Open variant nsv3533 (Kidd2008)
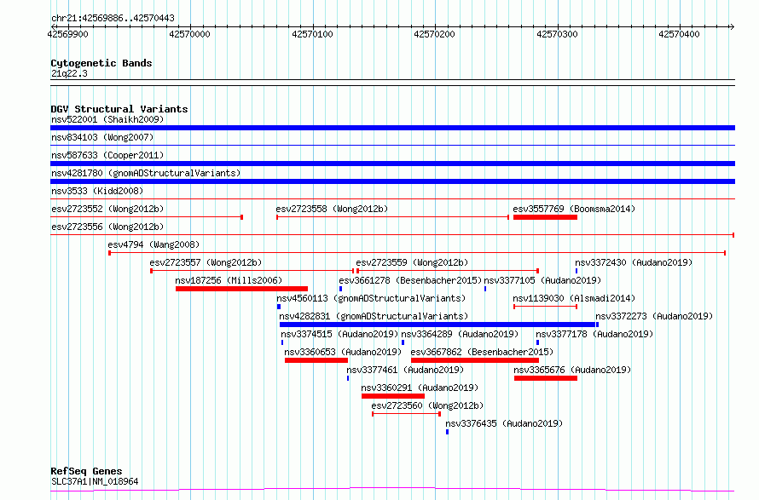 coord(97,191)
